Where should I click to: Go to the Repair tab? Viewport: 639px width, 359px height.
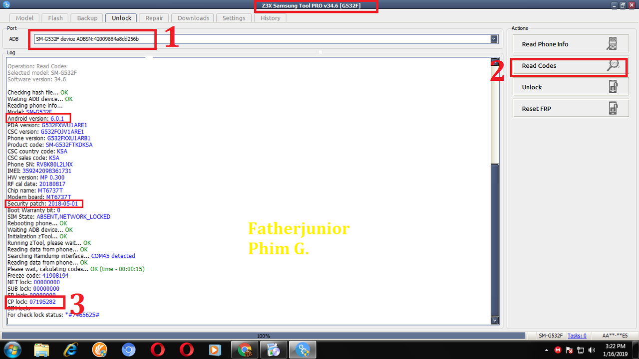tap(154, 18)
